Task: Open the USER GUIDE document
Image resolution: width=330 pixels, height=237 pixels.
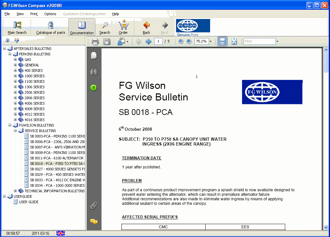Action: pyautogui.click(x=29, y=202)
